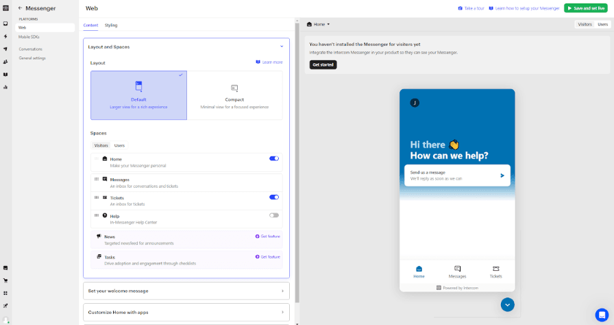This screenshot has width=614, height=325.
Task: Open the rocket getting started icon
Action: click(x=5, y=306)
